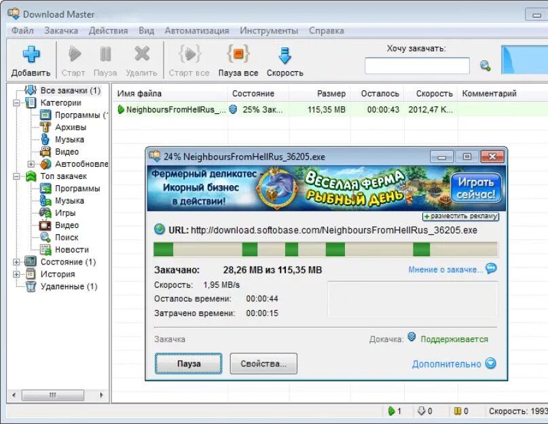The height and width of the screenshot is (424, 548).
Task: Click the Добавить plus icon in toolbar
Action: pos(31,54)
